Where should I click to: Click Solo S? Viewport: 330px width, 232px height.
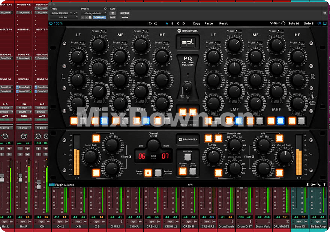[309, 23]
